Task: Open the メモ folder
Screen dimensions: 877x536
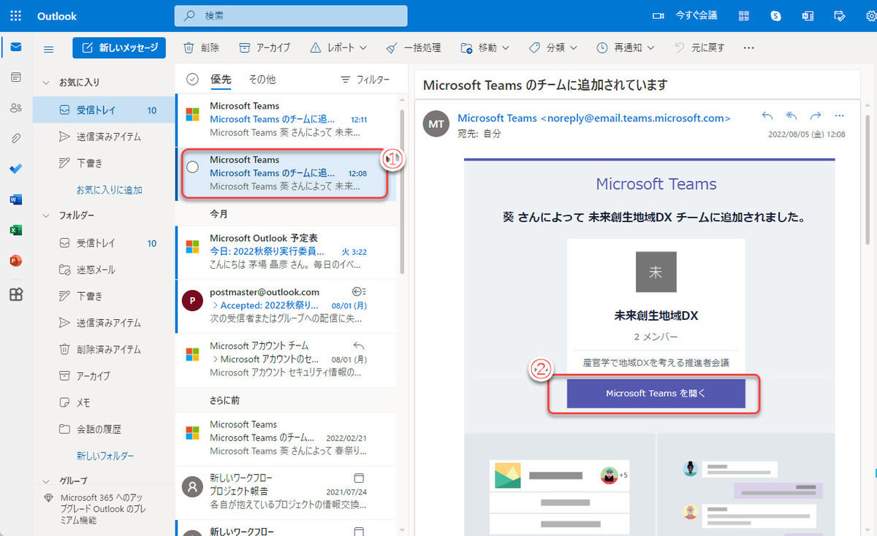Action: click(x=104, y=402)
